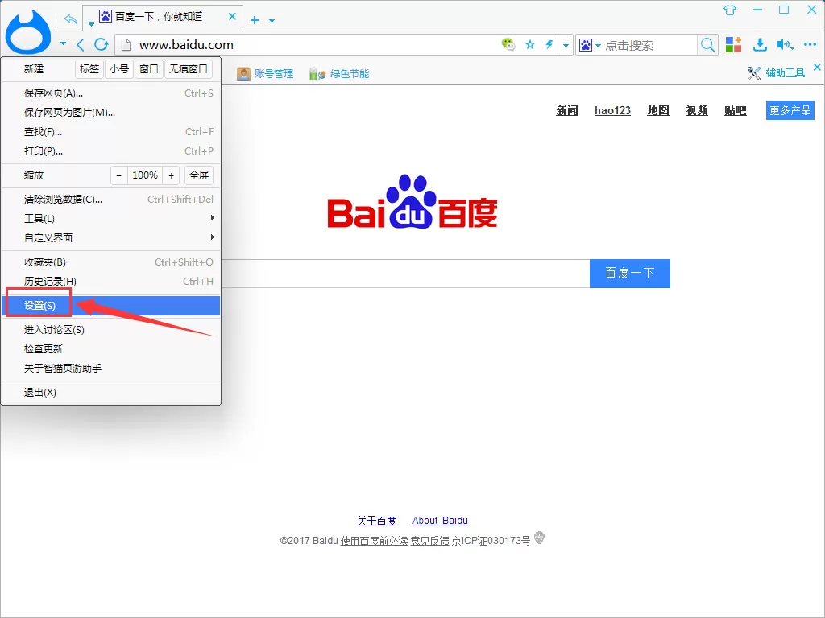Open 收藏夹(B) from the menu

pos(110,262)
